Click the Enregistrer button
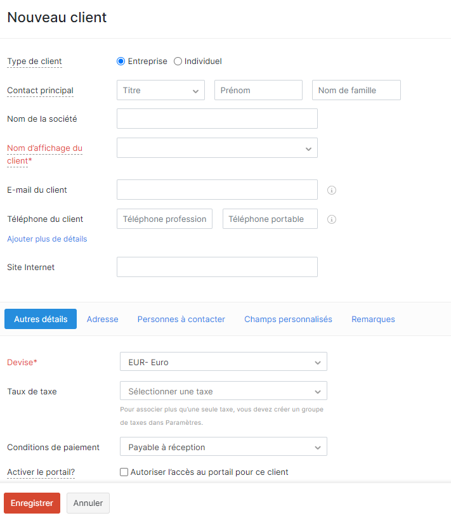The image size is (451, 518). [32, 503]
